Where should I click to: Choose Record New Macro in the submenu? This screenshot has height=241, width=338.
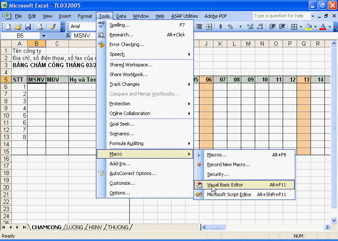[x=228, y=164]
